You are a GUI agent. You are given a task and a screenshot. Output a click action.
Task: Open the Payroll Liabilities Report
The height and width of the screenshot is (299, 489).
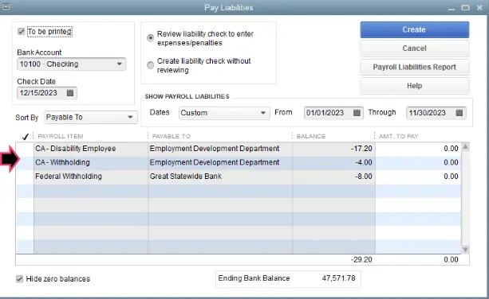415,67
